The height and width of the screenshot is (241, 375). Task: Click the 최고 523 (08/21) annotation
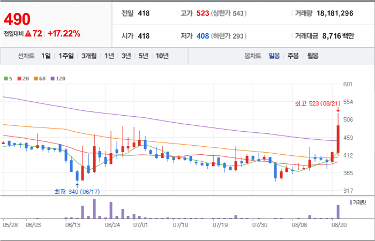coord(317,103)
